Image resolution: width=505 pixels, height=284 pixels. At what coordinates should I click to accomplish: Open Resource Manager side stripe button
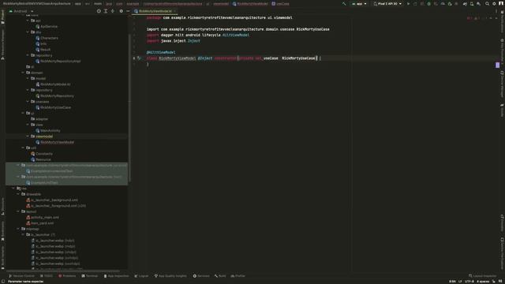2,44
